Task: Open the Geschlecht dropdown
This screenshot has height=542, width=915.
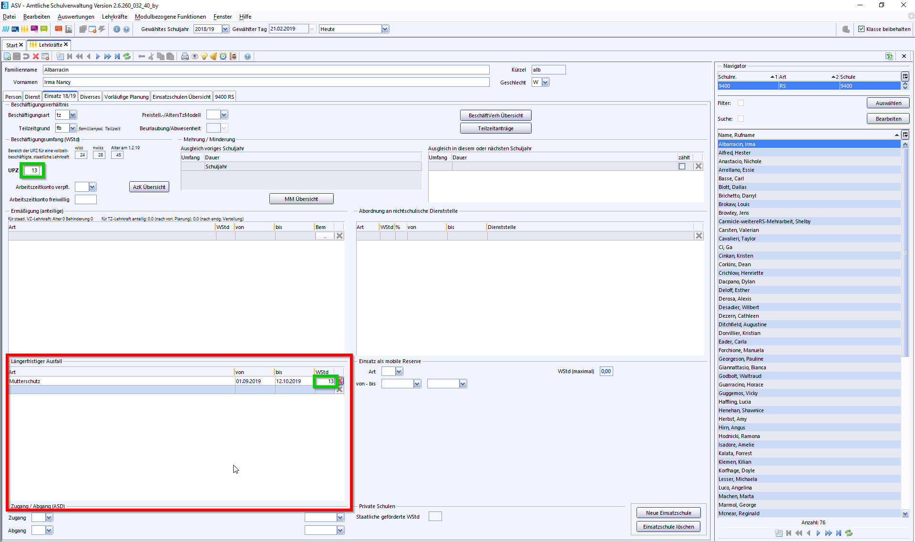Action: click(x=545, y=82)
